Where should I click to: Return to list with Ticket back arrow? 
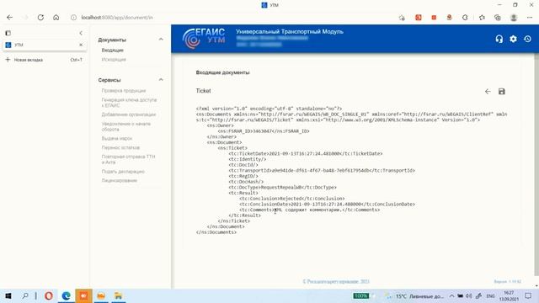click(488, 92)
